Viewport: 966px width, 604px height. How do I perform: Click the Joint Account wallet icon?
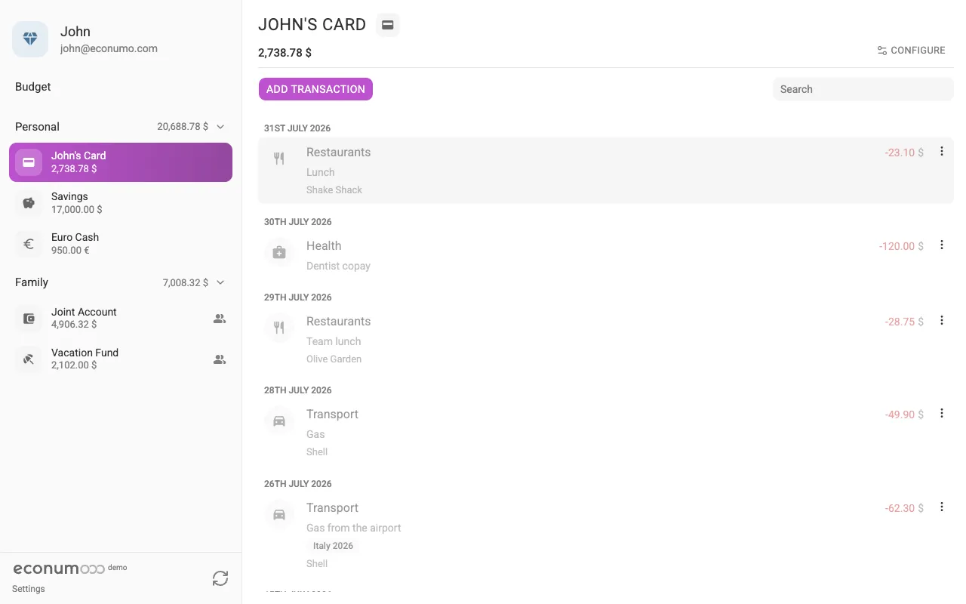[x=29, y=319]
